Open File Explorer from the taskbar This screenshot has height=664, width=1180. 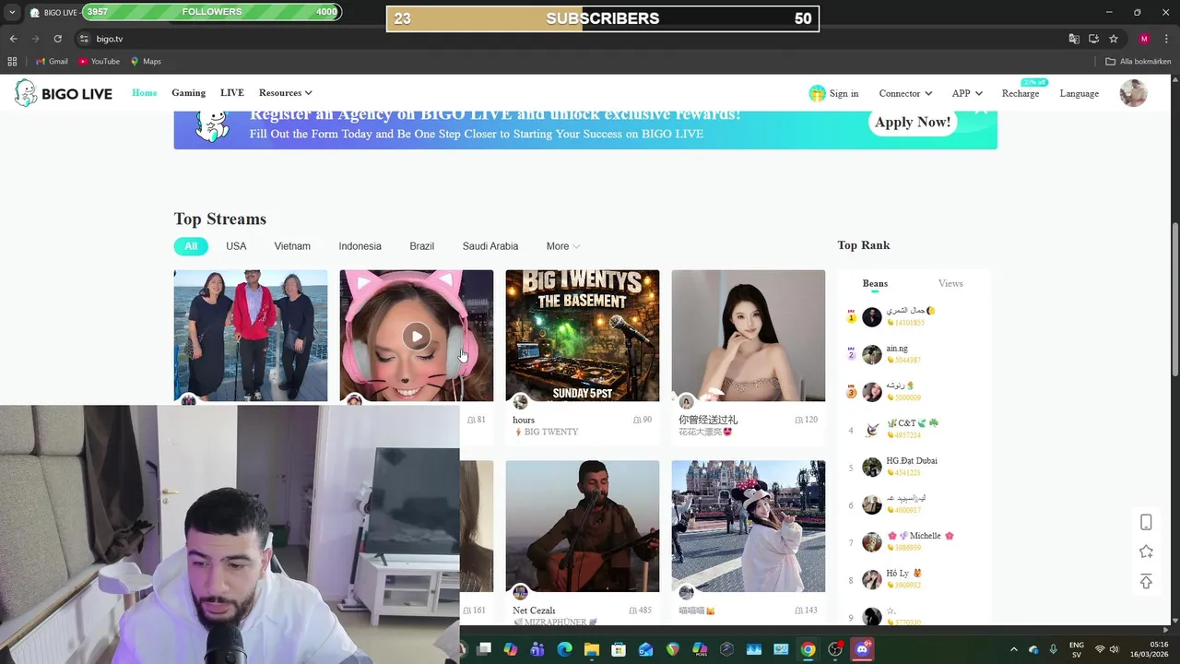click(591, 649)
